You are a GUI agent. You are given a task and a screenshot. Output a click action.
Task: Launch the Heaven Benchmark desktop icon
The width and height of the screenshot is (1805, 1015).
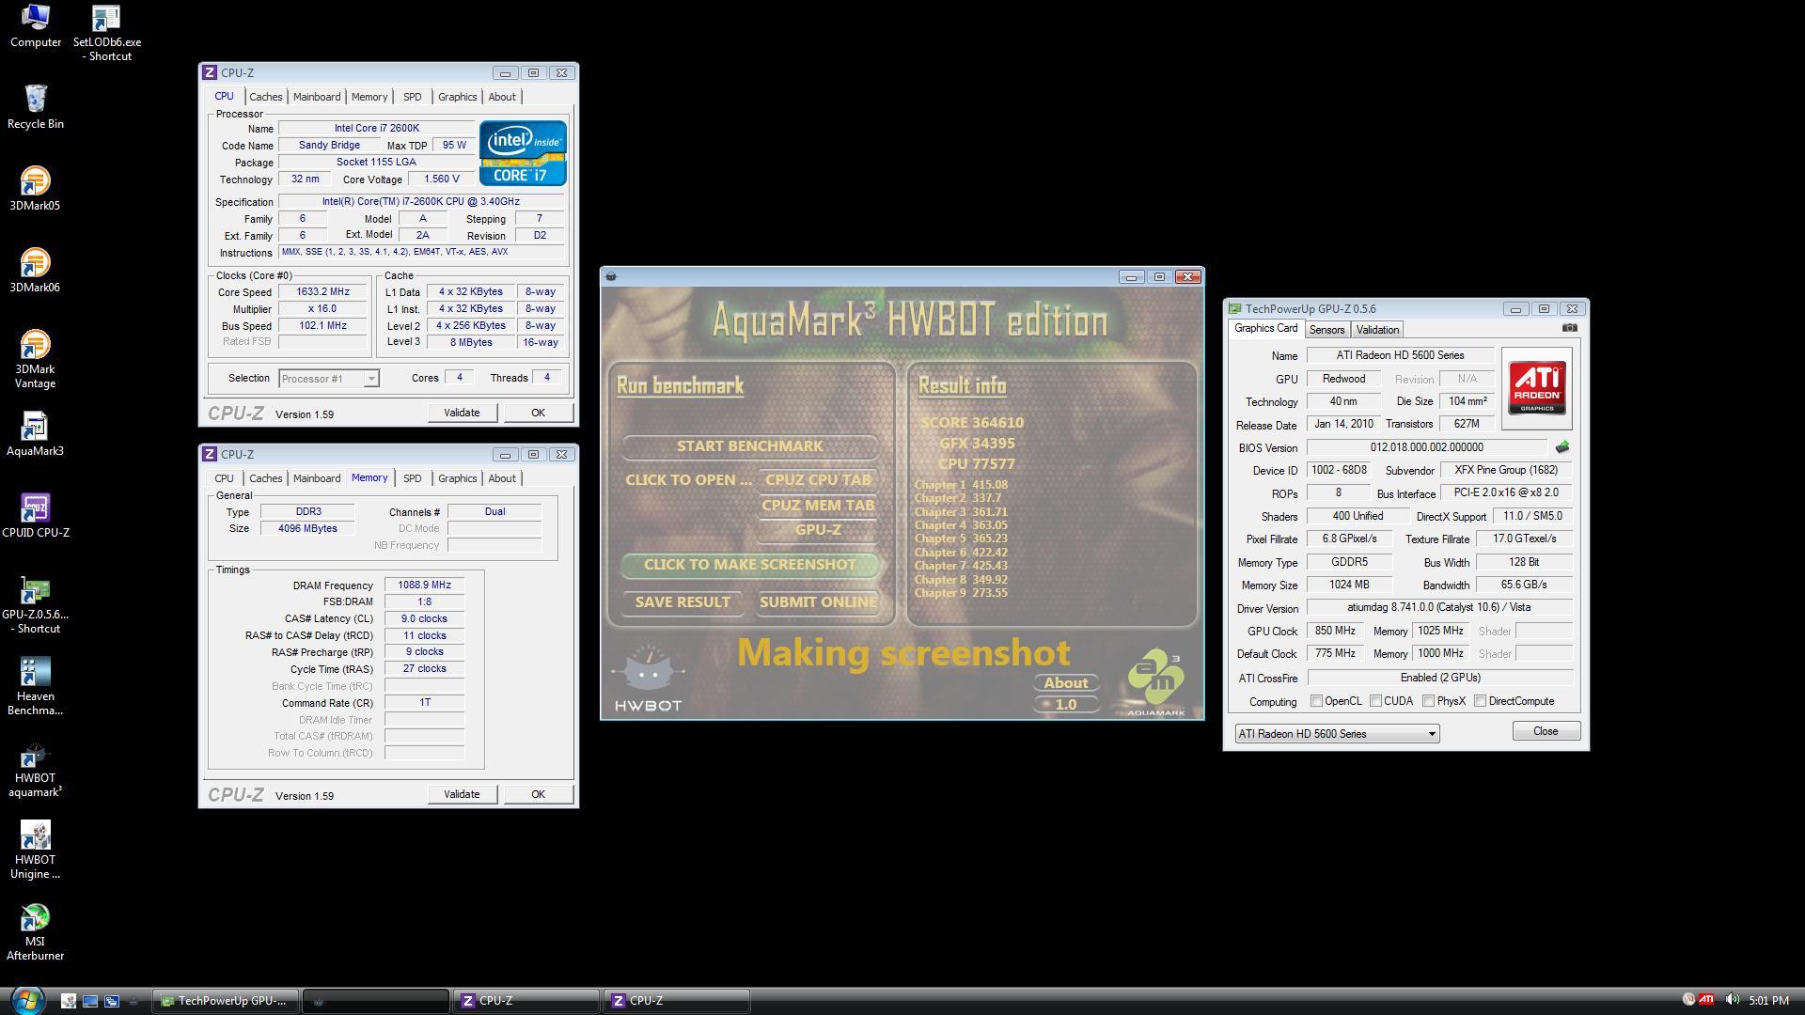tap(35, 685)
